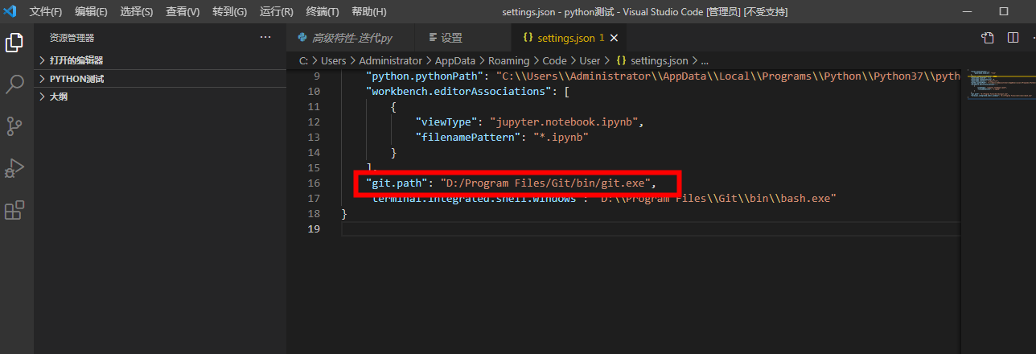Click the "git.path" key text
Screen dimensions: 1036x354
pos(396,183)
